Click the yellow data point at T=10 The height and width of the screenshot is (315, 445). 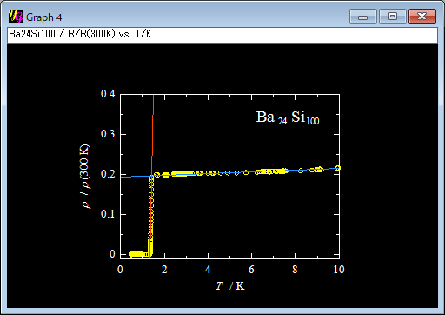[337, 168]
